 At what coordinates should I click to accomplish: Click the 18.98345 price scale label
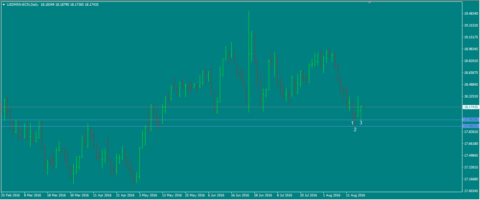pyautogui.click(x=471, y=49)
